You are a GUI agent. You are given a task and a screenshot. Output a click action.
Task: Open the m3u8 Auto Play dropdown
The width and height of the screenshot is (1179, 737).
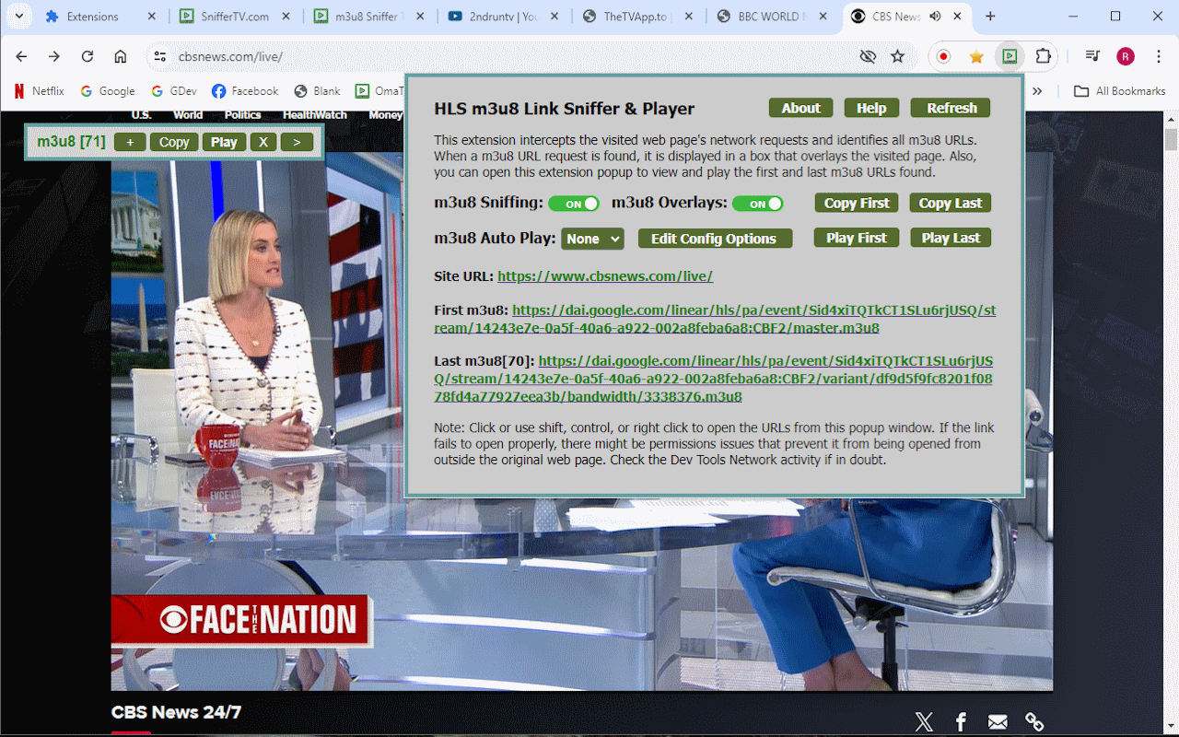tap(592, 239)
